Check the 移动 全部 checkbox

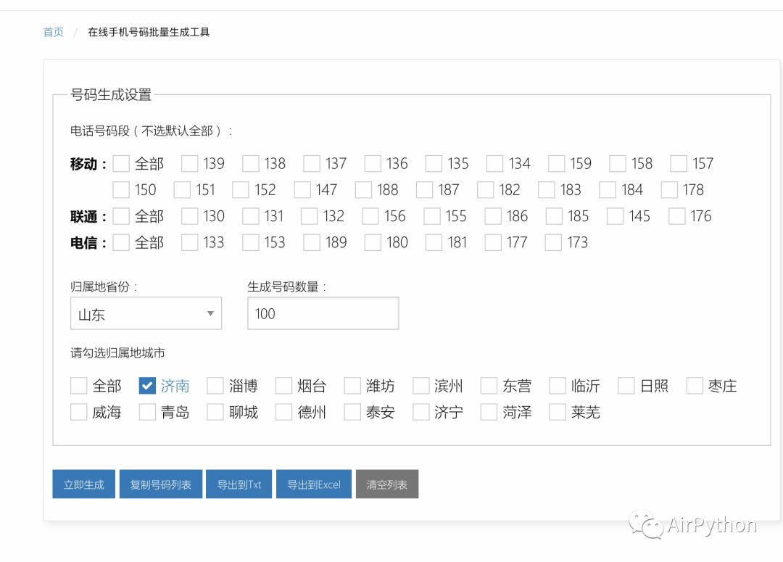pos(121,163)
